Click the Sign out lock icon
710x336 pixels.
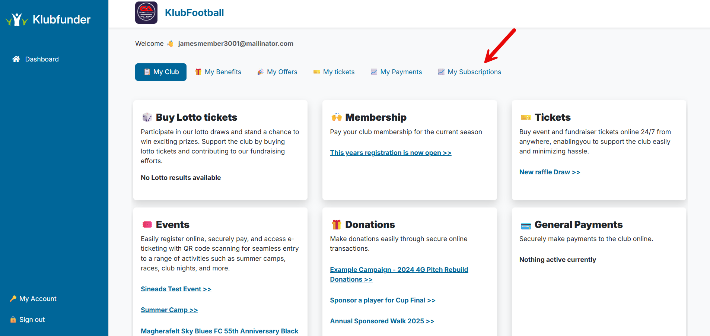click(x=13, y=320)
